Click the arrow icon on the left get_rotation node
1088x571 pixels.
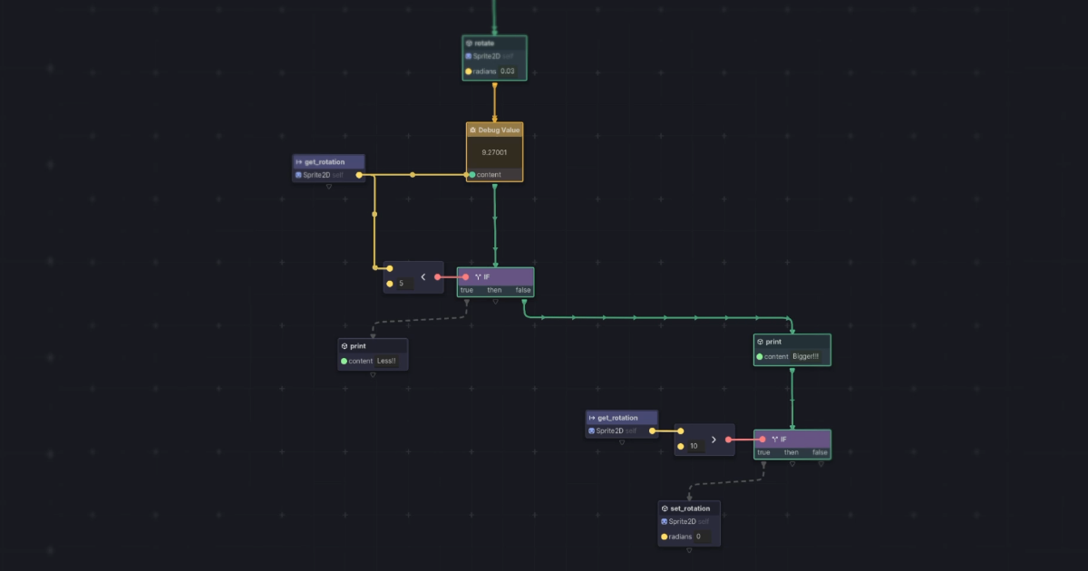click(x=298, y=162)
